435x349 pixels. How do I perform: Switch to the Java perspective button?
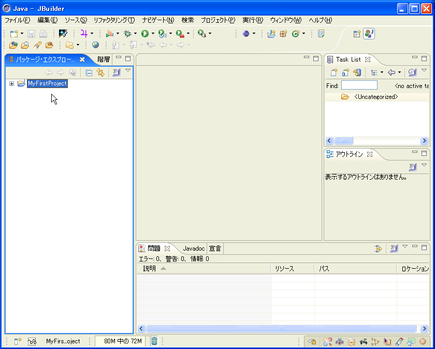[369, 34]
